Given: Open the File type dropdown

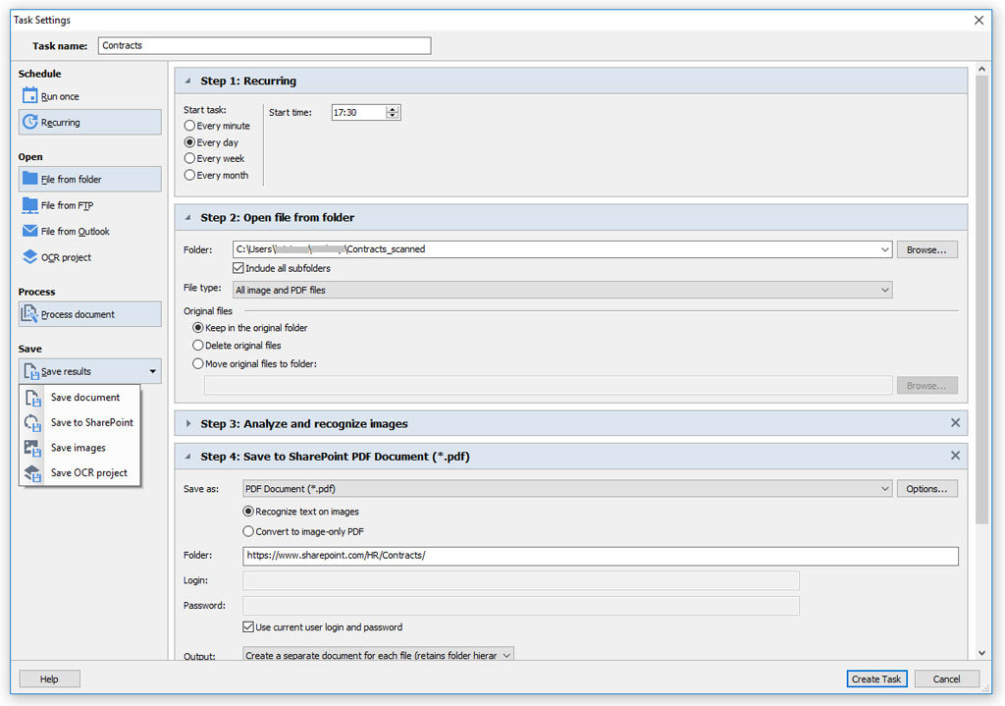Looking at the screenshot, I should coord(561,291).
